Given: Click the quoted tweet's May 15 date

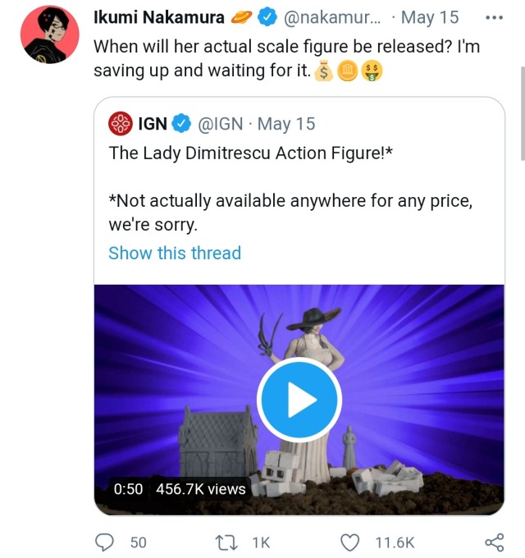Looking at the screenshot, I should point(286,124).
